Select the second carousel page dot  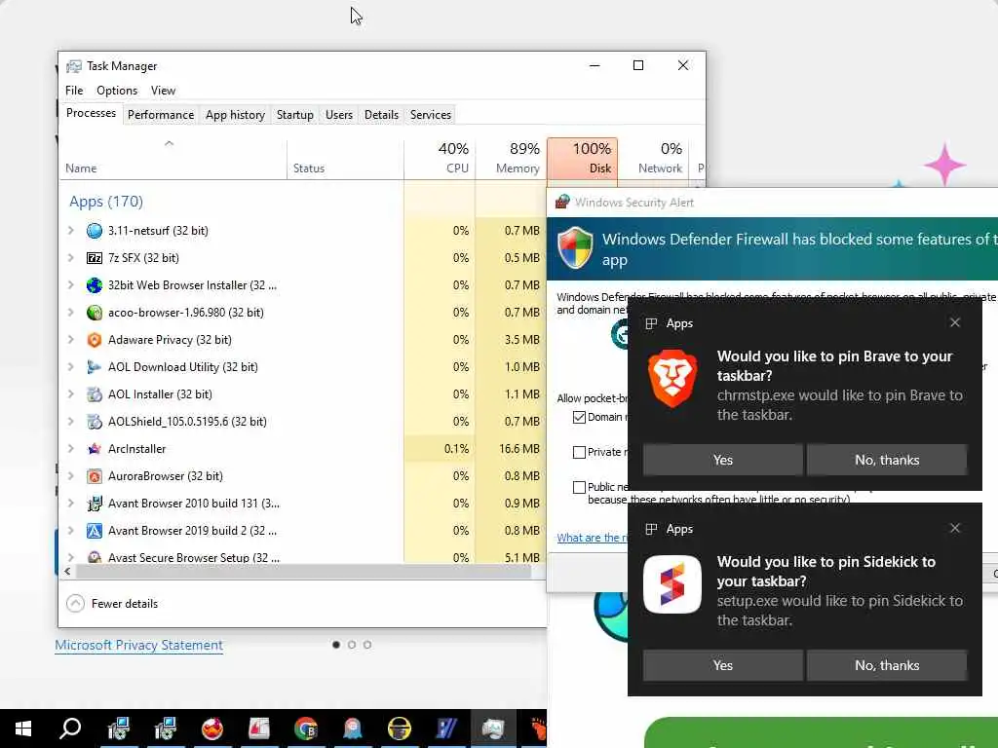tap(352, 645)
